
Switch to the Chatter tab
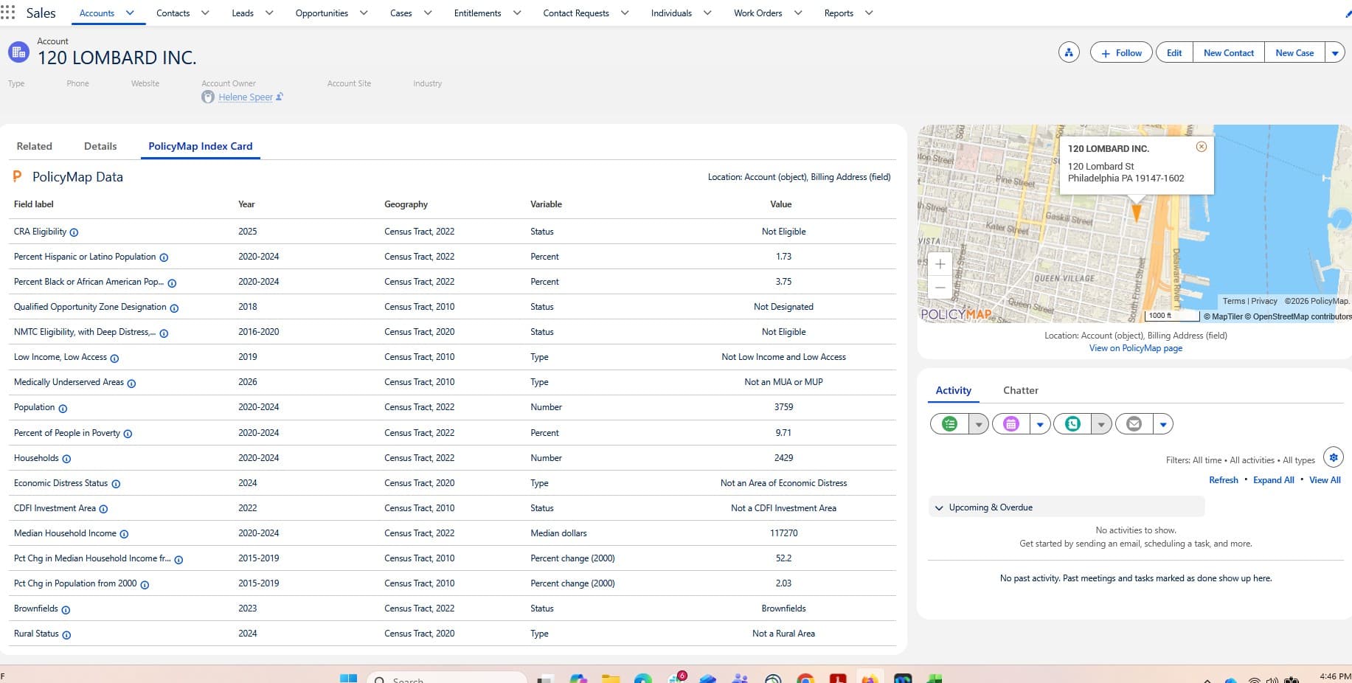tap(1020, 390)
